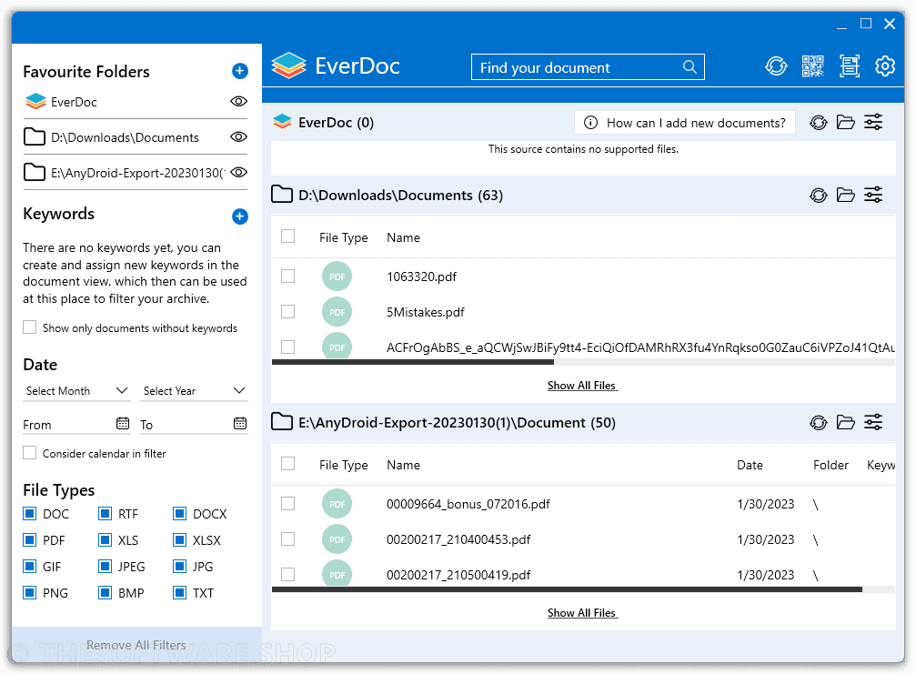This screenshot has width=916, height=674.
Task: Uncheck the DOCX file type
Action: tap(180, 513)
